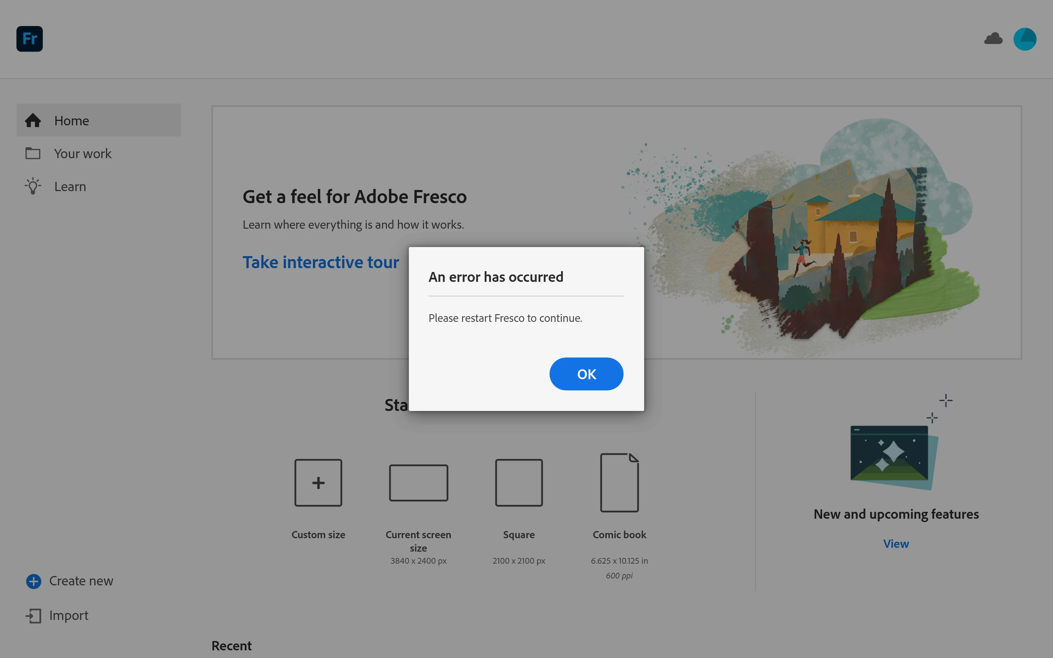The width and height of the screenshot is (1053, 658).
Task: Click the Adobe Fresco Fr logo
Action: [x=30, y=39]
